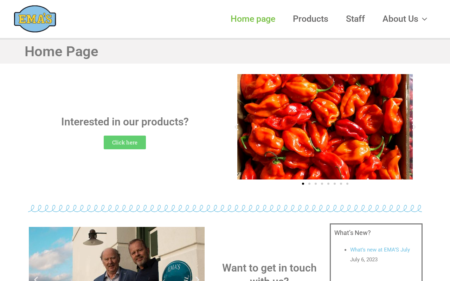Expand the About Us dropdown chevron
This screenshot has height=281, width=450.
[425, 19]
